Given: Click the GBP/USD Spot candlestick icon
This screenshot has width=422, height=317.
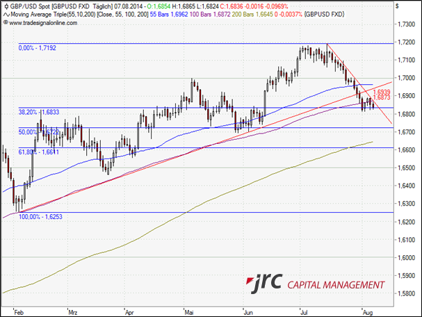Looking at the screenshot, I should point(5,6).
